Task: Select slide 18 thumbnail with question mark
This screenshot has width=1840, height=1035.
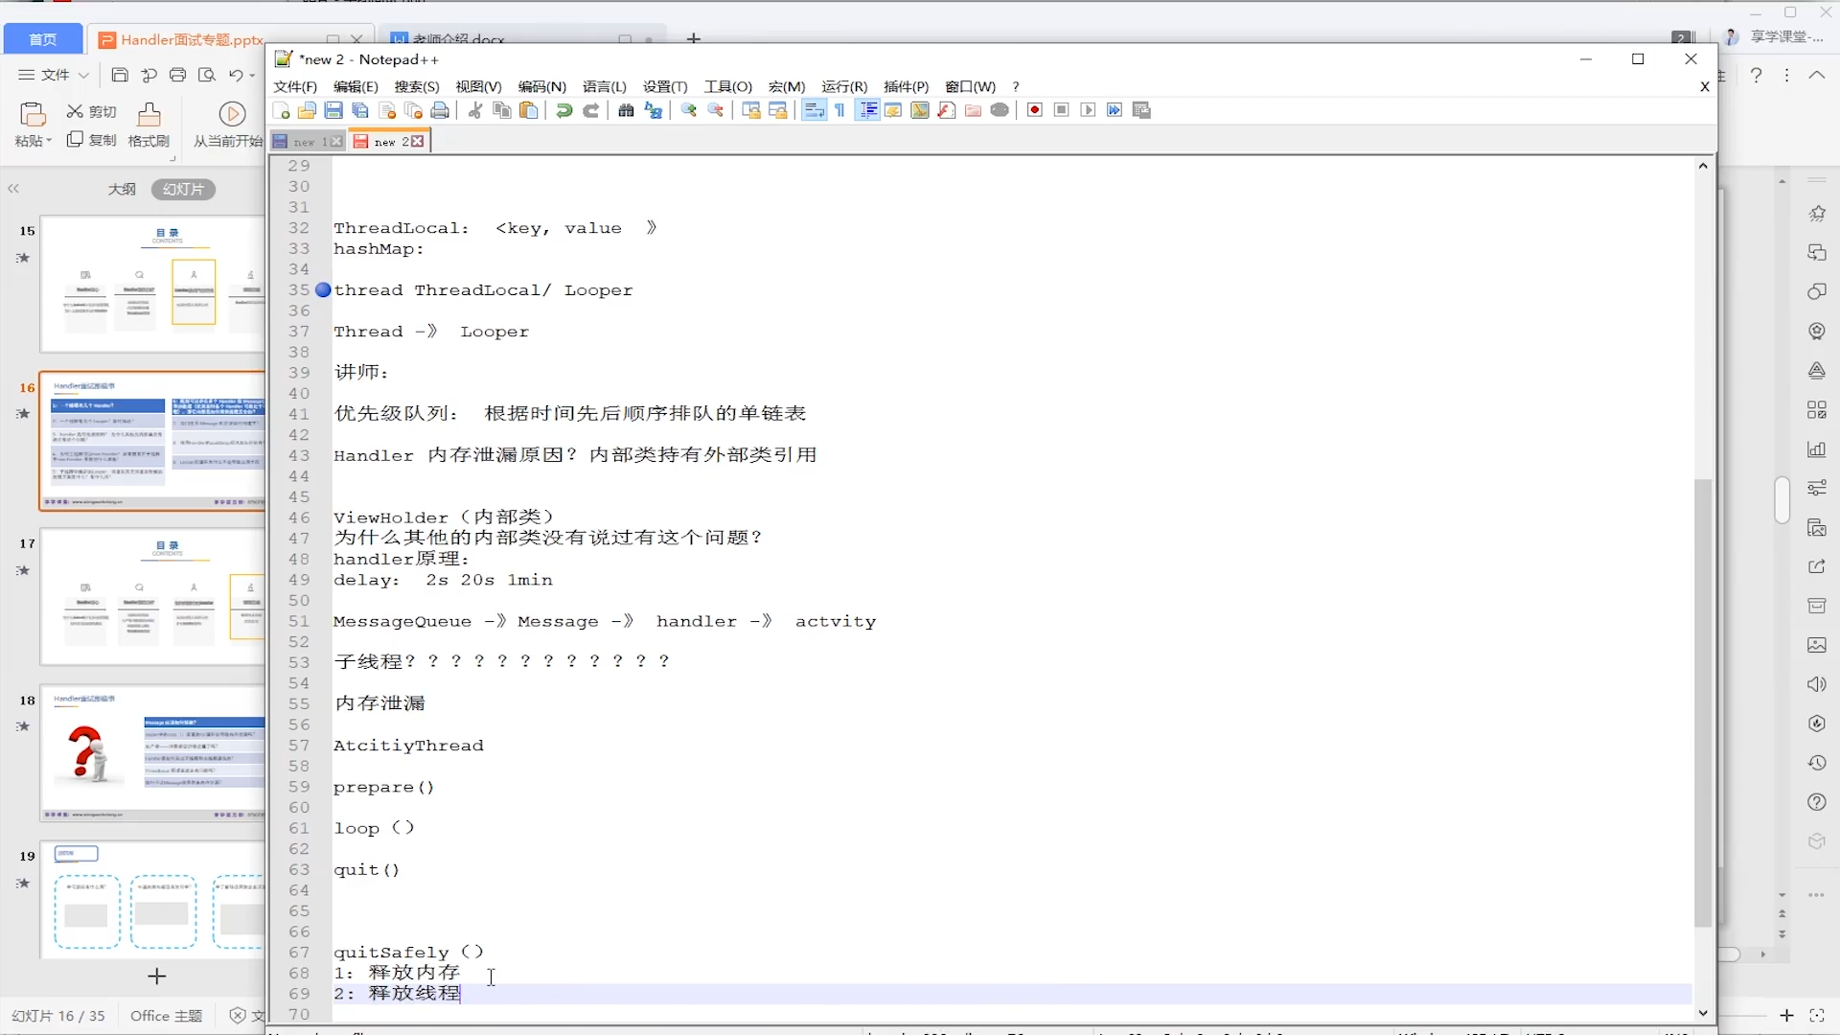Action: click(x=152, y=753)
